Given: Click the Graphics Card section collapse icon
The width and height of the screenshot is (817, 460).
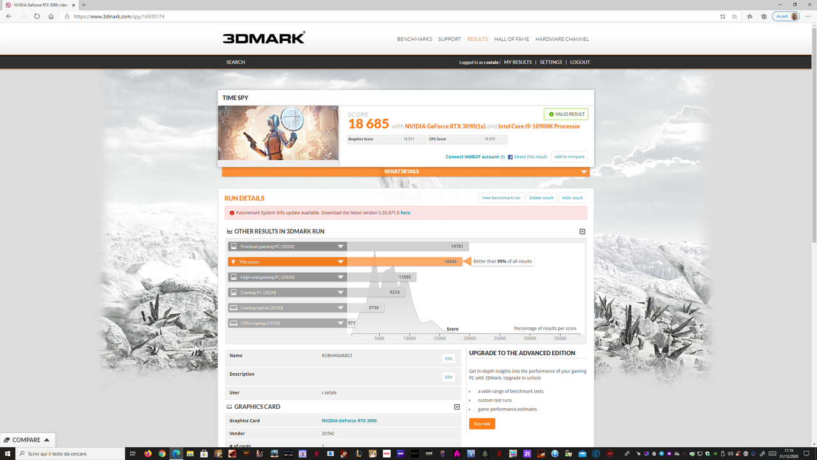Looking at the screenshot, I should pyautogui.click(x=456, y=406).
